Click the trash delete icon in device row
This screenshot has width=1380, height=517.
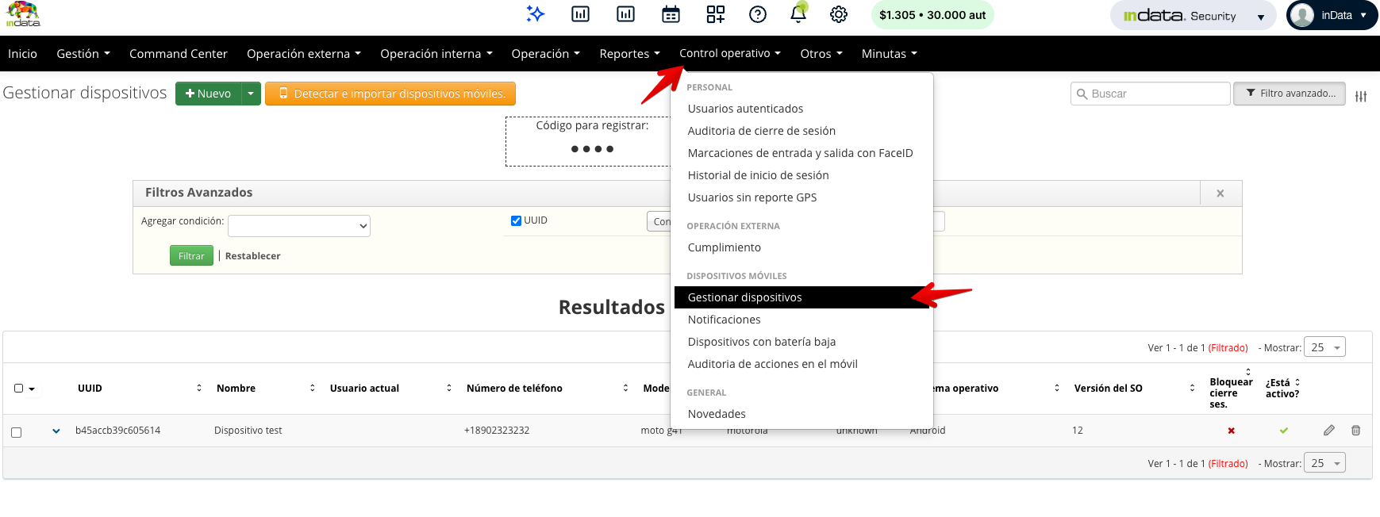tap(1355, 431)
